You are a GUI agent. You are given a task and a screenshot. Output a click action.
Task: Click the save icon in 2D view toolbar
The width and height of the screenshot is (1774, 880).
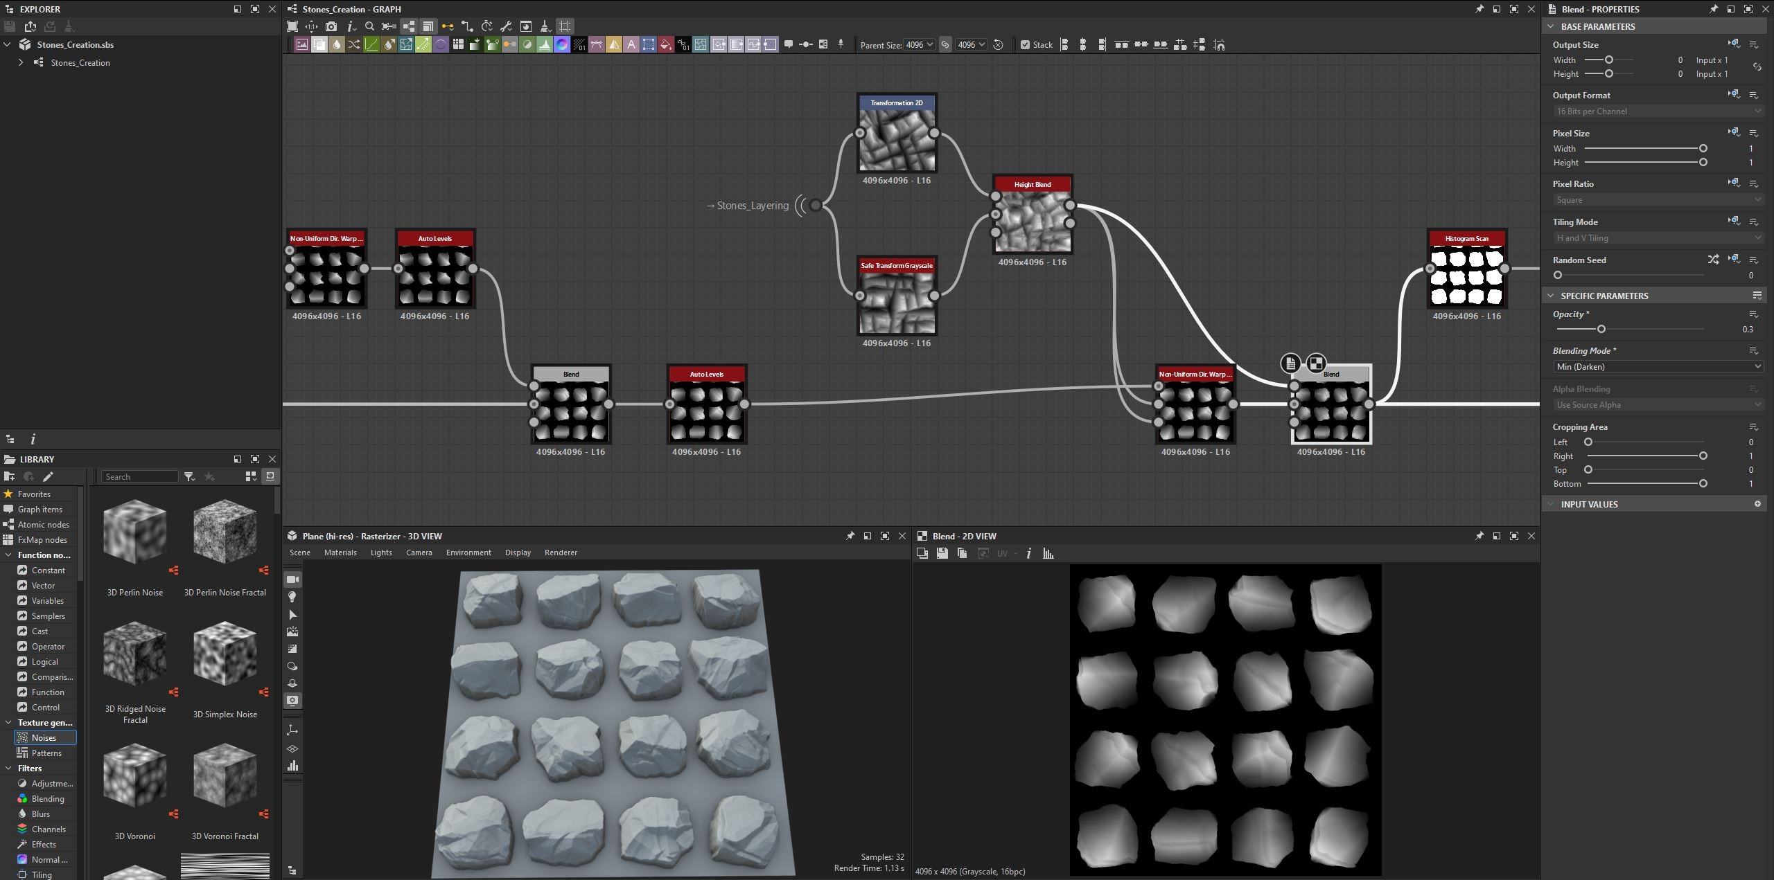pos(942,553)
